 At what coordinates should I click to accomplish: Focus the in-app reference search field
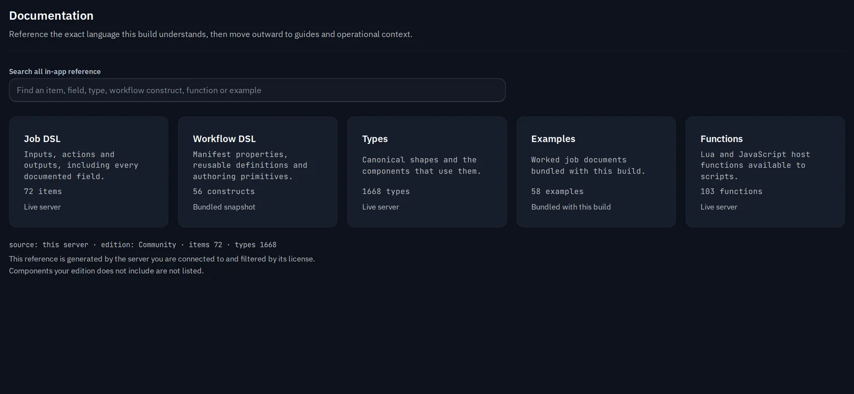[257, 90]
